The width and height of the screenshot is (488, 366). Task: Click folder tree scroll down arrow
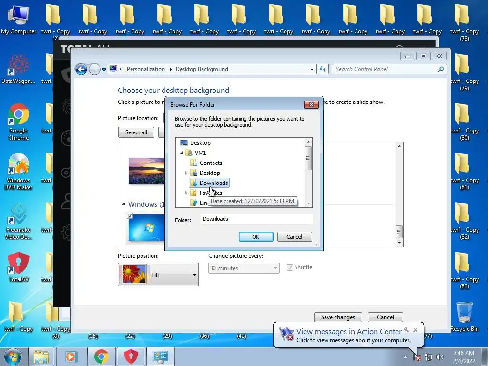308,203
